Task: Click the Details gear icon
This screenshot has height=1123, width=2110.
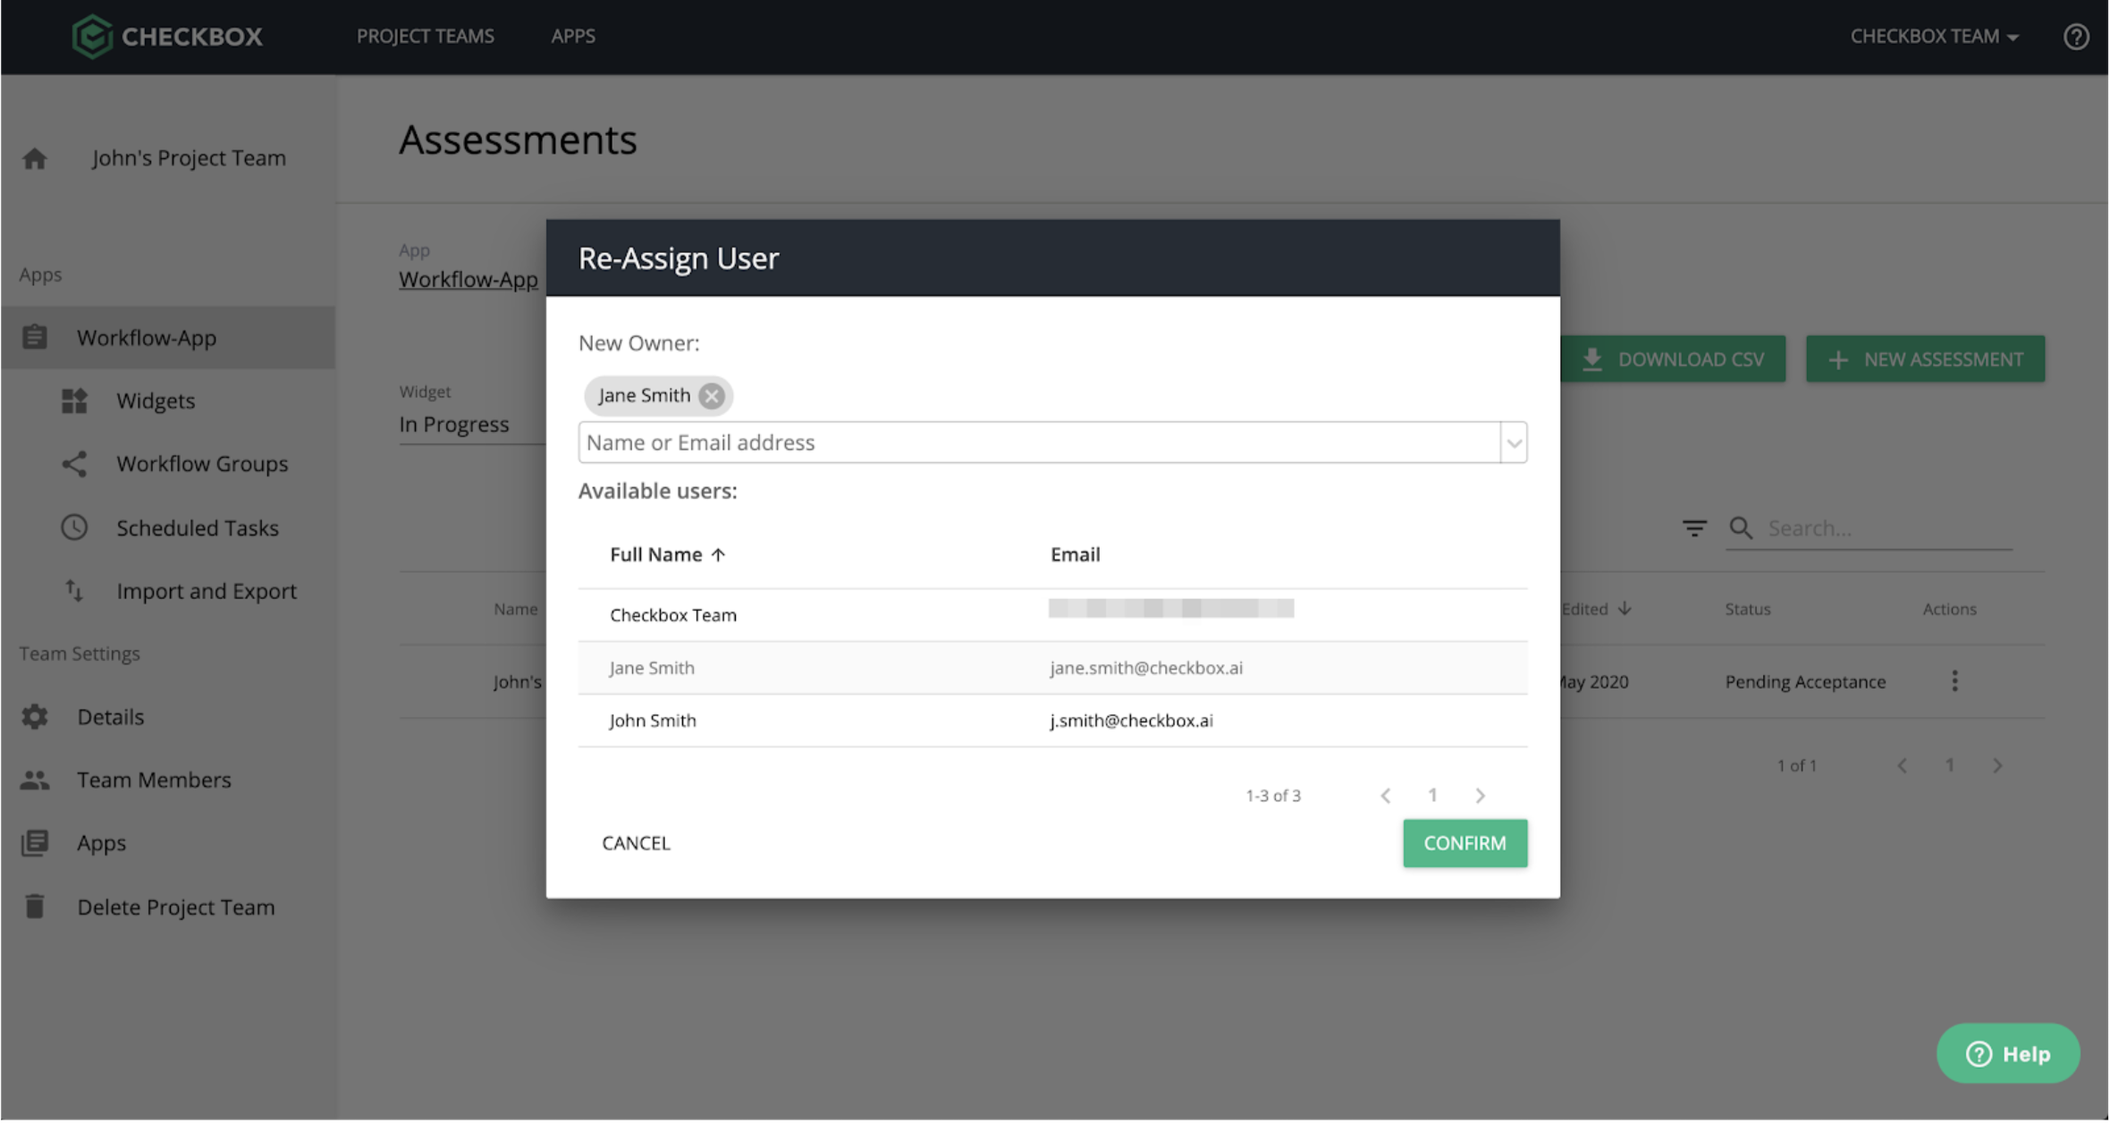Action: [35, 716]
